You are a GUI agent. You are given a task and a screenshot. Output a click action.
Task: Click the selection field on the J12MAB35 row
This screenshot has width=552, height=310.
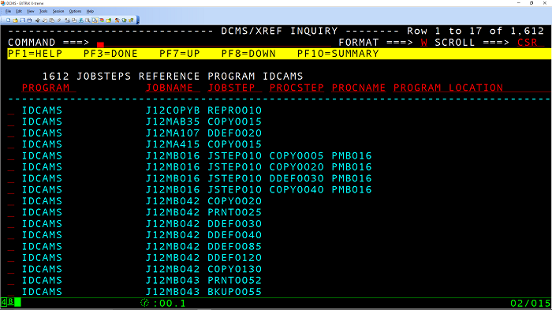tap(11, 122)
